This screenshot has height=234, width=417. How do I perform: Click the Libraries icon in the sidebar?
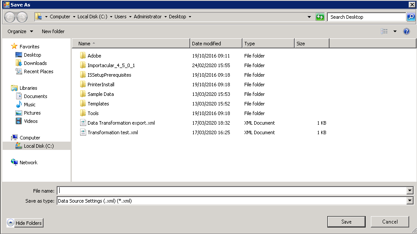14,88
